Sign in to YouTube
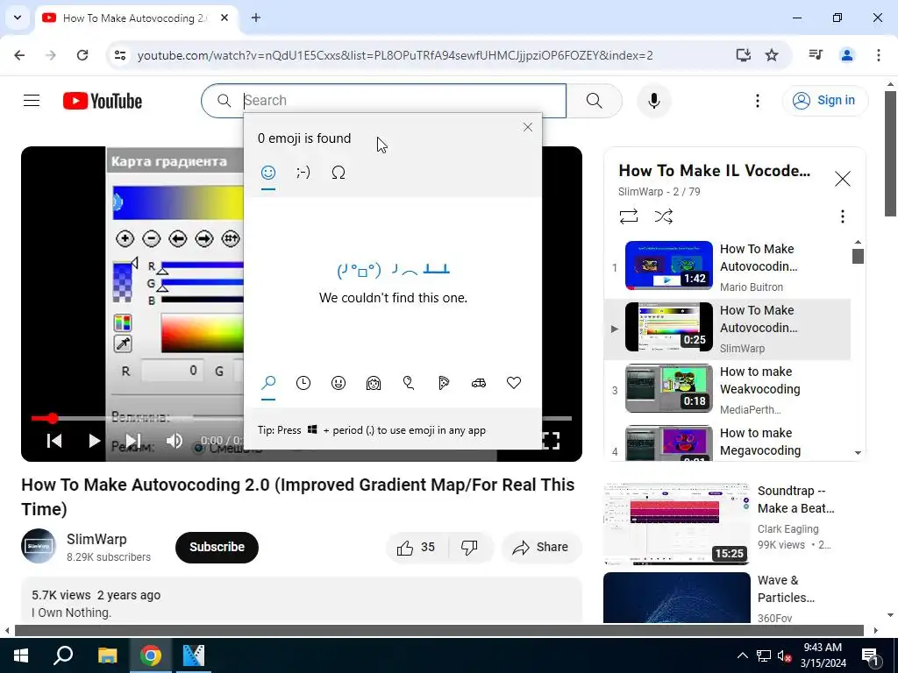Viewport: 898px width, 673px height. [x=824, y=100]
